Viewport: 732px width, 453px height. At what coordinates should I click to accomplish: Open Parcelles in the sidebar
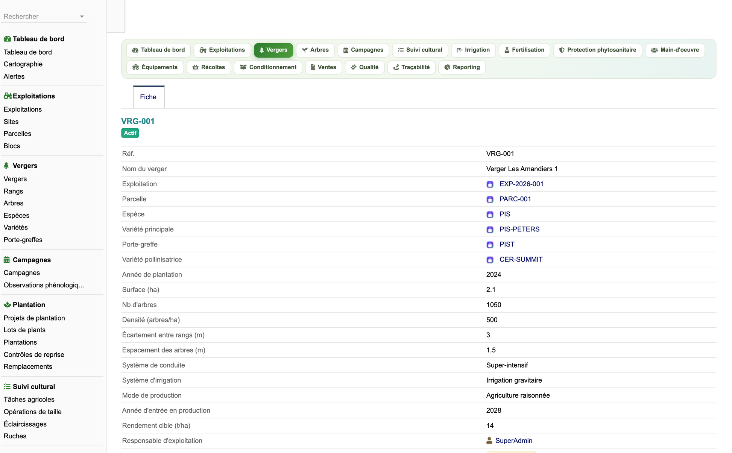17,134
